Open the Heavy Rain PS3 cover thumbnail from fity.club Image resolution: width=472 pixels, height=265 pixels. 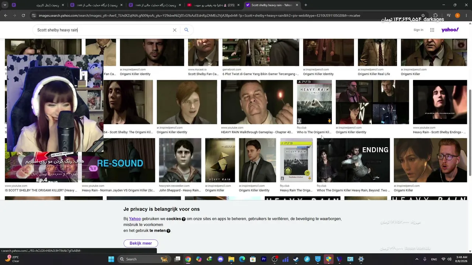tap(314, 102)
